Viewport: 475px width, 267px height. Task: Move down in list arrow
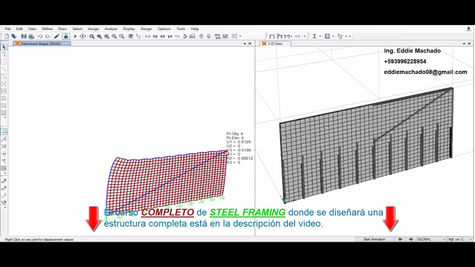209,36
